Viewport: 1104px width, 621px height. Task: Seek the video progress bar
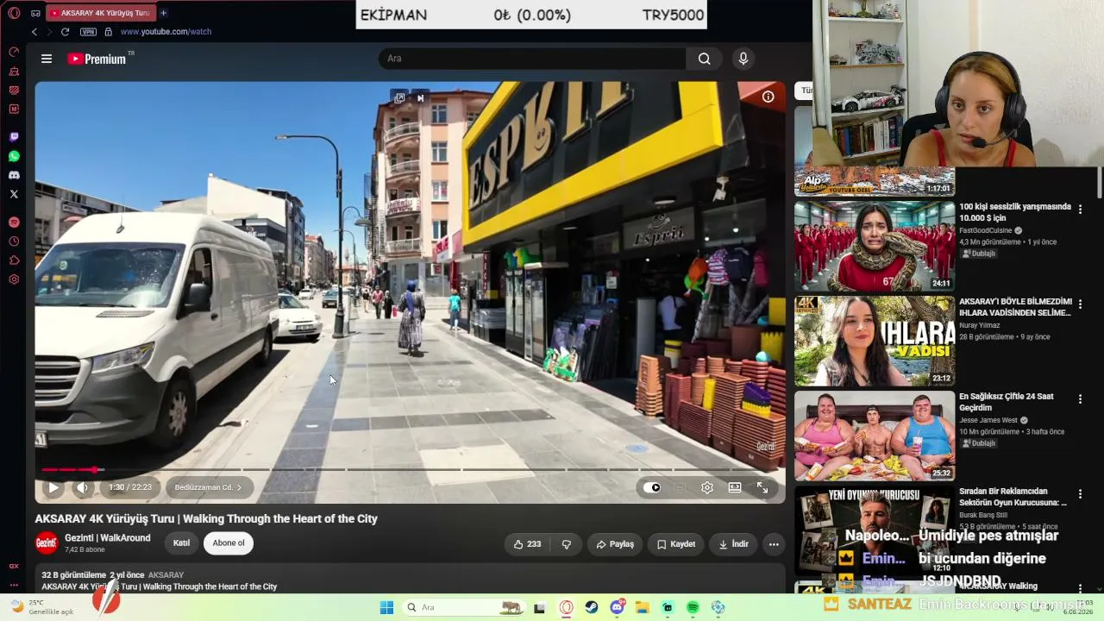[x=410, y=470]
